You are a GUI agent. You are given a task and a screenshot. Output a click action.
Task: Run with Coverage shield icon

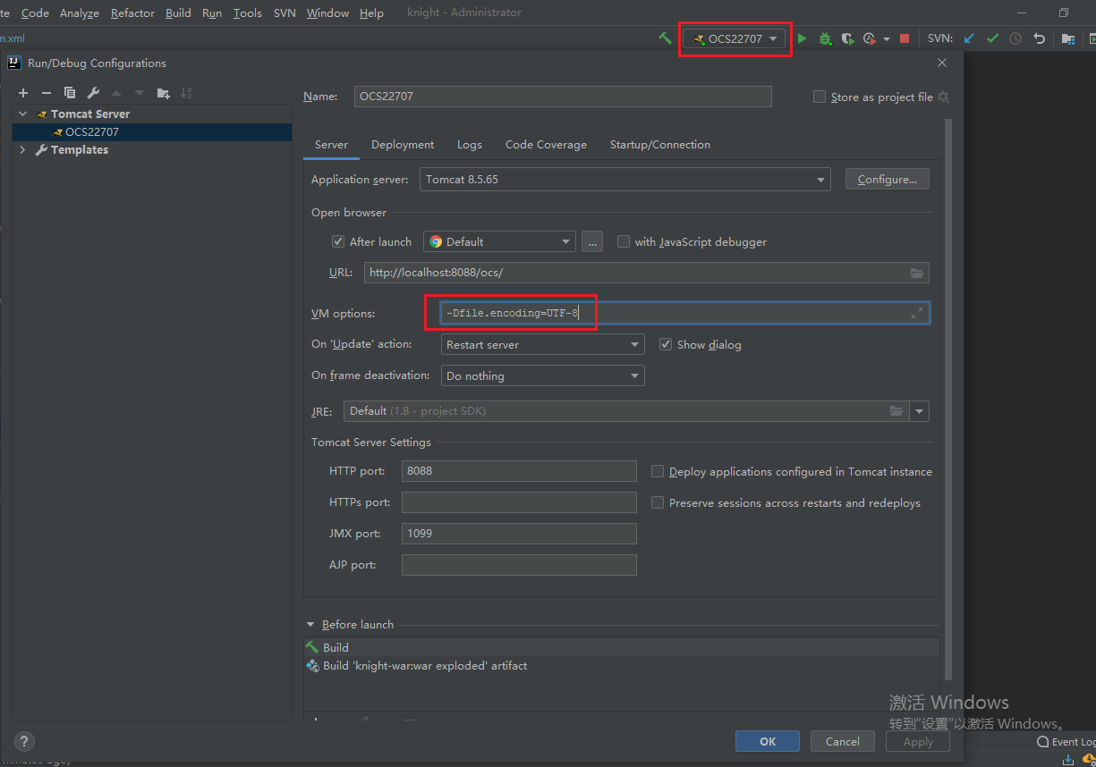pos(847,38)
